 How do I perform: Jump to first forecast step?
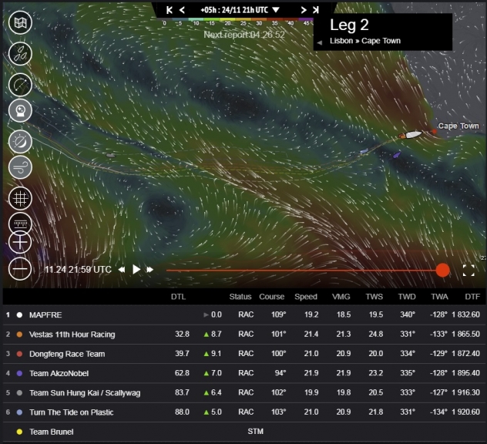pos(170,10)
